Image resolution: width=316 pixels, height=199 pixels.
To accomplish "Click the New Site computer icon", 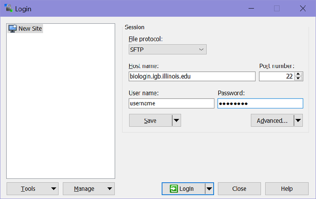I will 13,28.
